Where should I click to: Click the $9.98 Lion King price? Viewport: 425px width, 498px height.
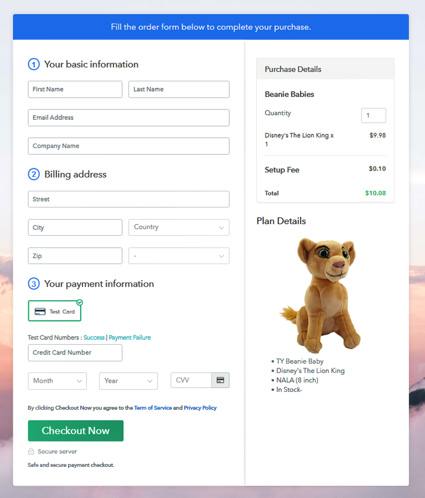tap(377, 135)
